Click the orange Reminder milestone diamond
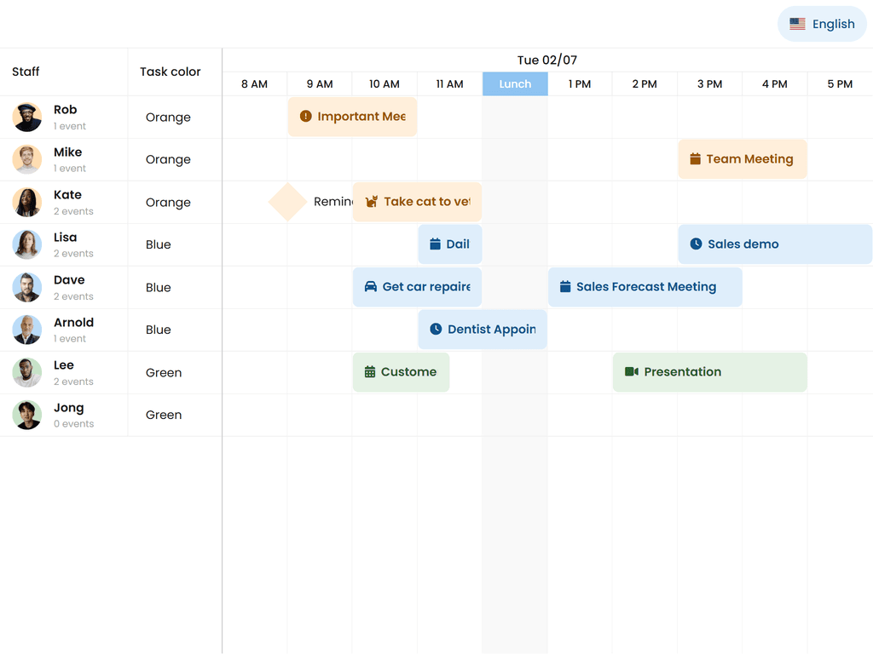This screenshot has height=654, width=873. coord(288,202)
